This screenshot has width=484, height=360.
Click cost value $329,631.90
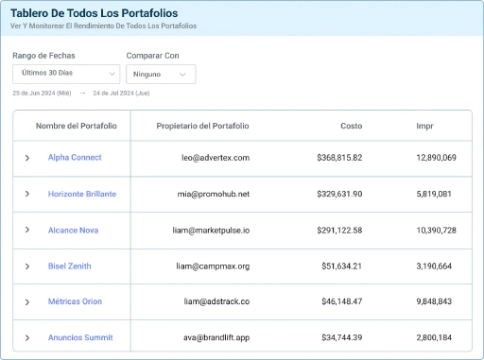339,194
